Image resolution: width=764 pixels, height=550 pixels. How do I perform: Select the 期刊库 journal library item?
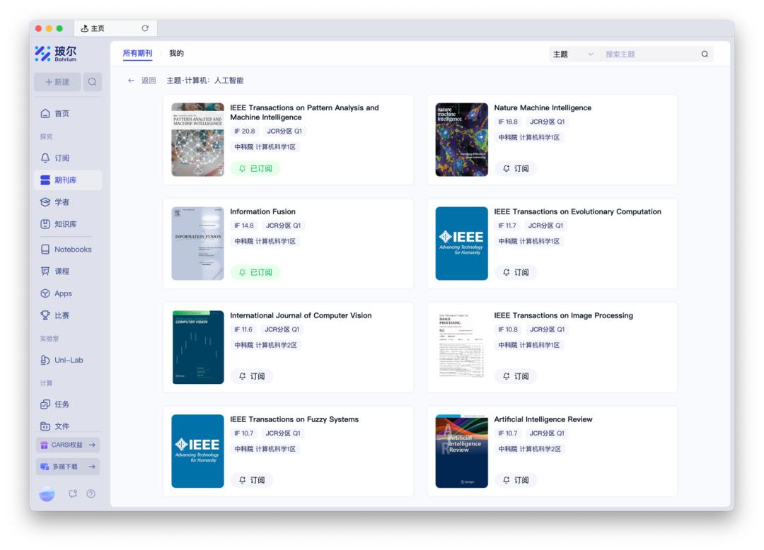pos(68,180)
